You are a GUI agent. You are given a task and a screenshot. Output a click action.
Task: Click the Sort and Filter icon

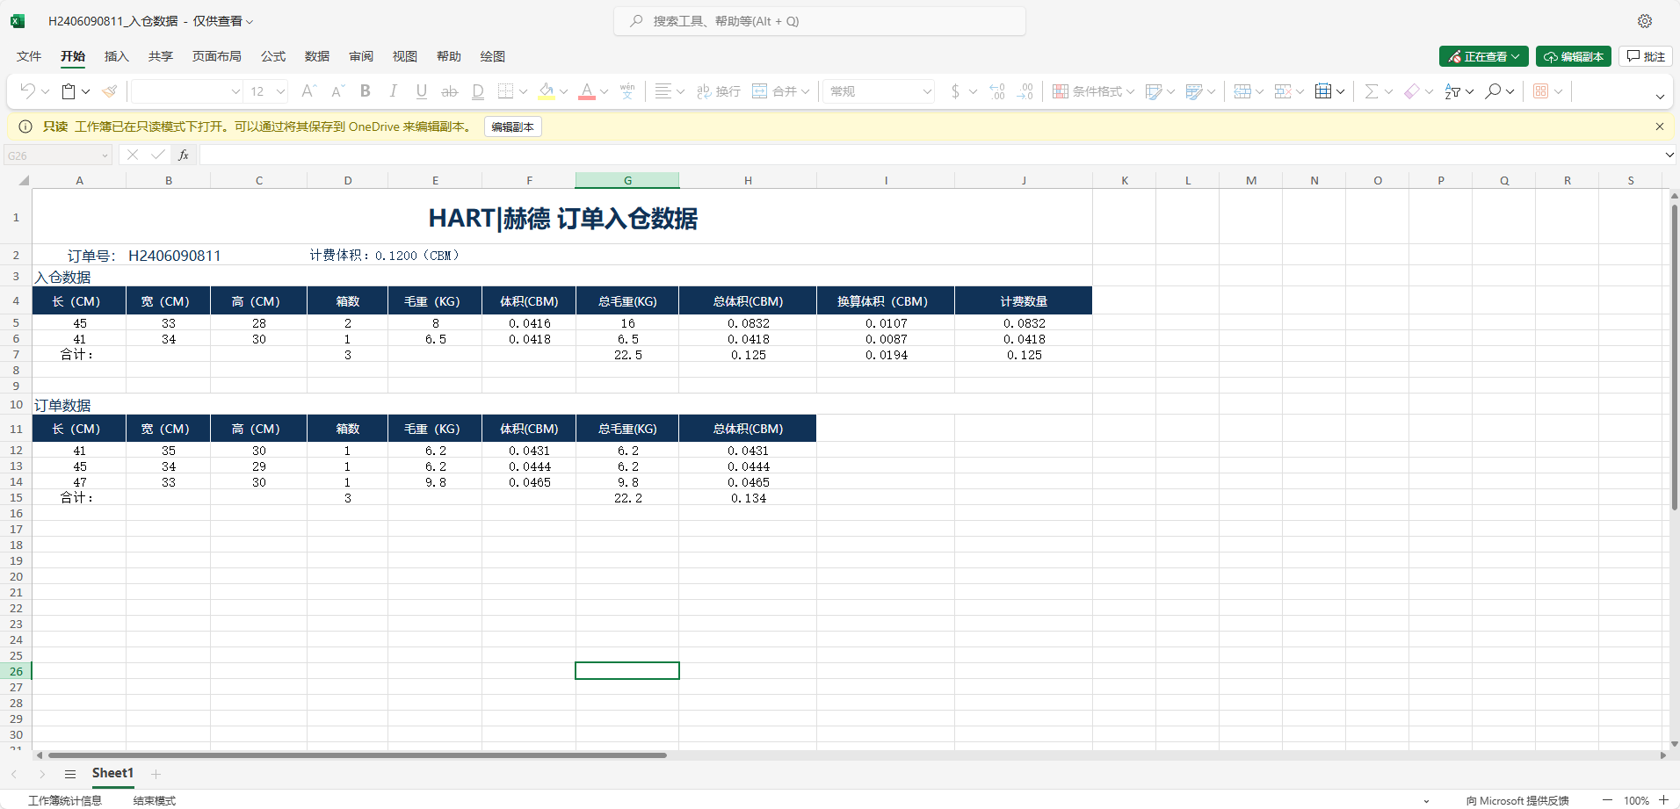(x=1452, y=91)
